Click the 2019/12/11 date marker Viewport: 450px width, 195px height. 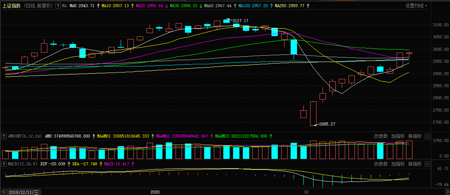24,192
